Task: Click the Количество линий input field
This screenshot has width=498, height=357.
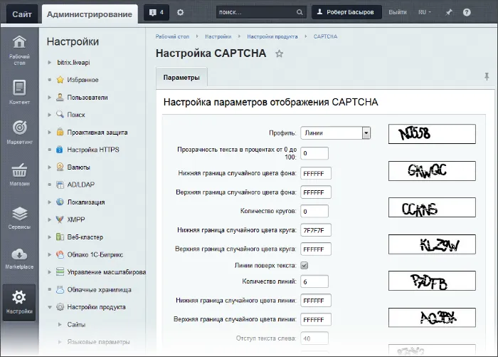Action: coord(314,281)
